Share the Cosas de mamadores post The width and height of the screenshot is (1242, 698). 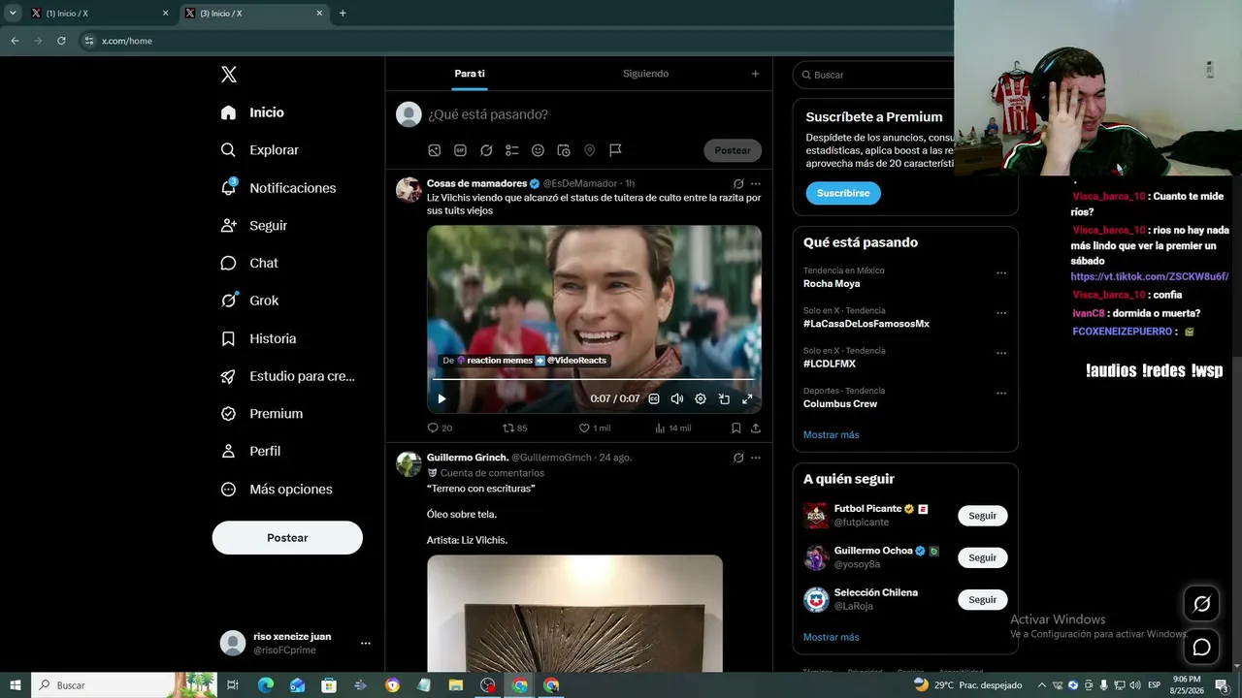[756, 428]
